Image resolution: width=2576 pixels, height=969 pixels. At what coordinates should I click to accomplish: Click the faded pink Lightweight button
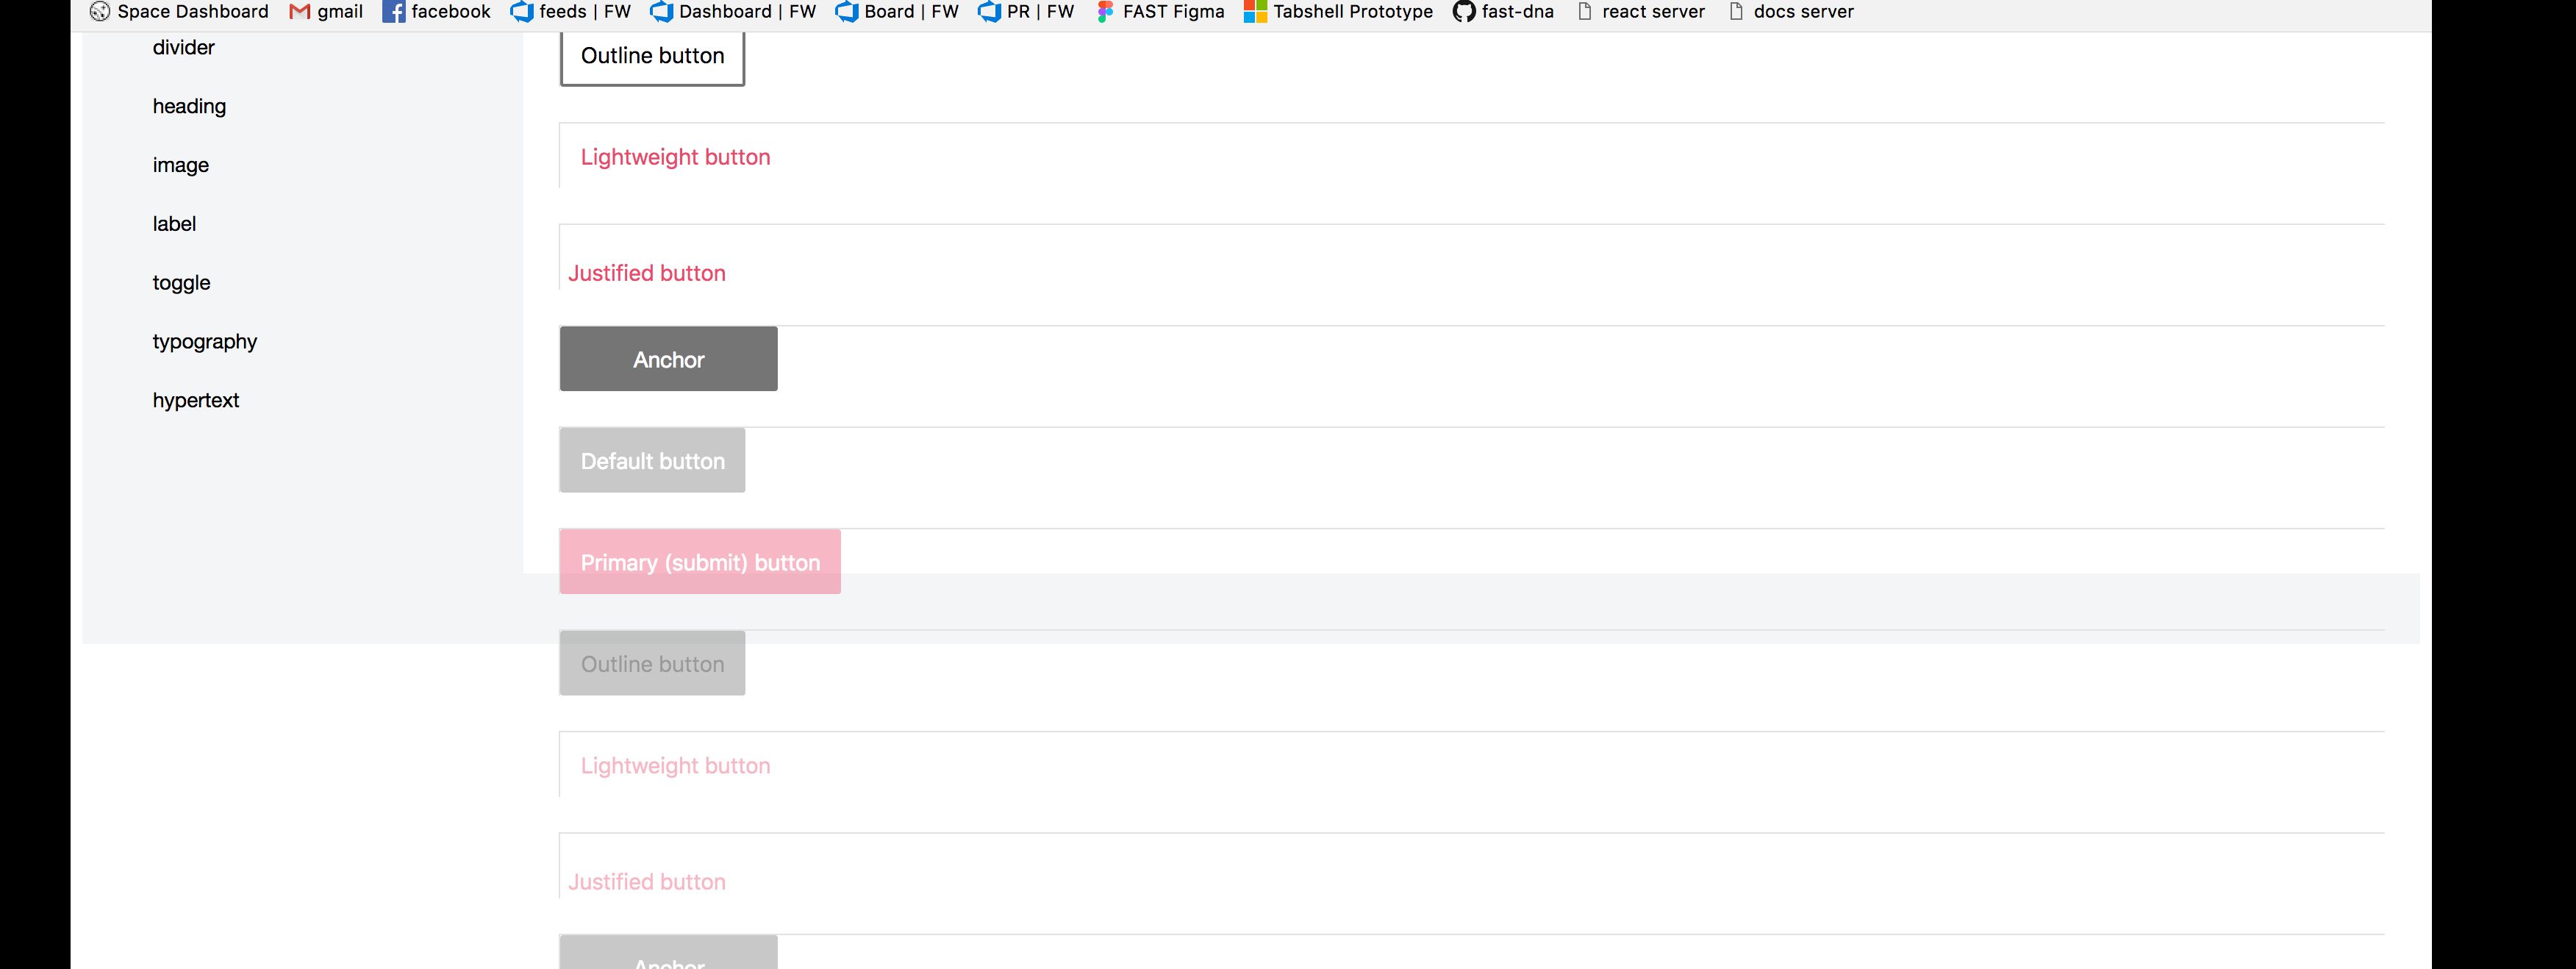click(675, 766)
